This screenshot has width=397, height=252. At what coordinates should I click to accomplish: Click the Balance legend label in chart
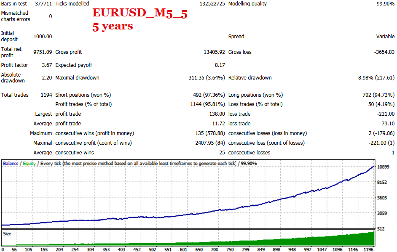coord(11,164)
